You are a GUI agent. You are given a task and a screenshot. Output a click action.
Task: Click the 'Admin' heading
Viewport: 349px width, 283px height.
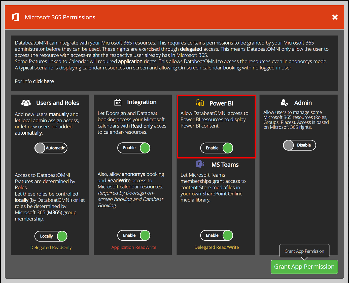(303, 103)
